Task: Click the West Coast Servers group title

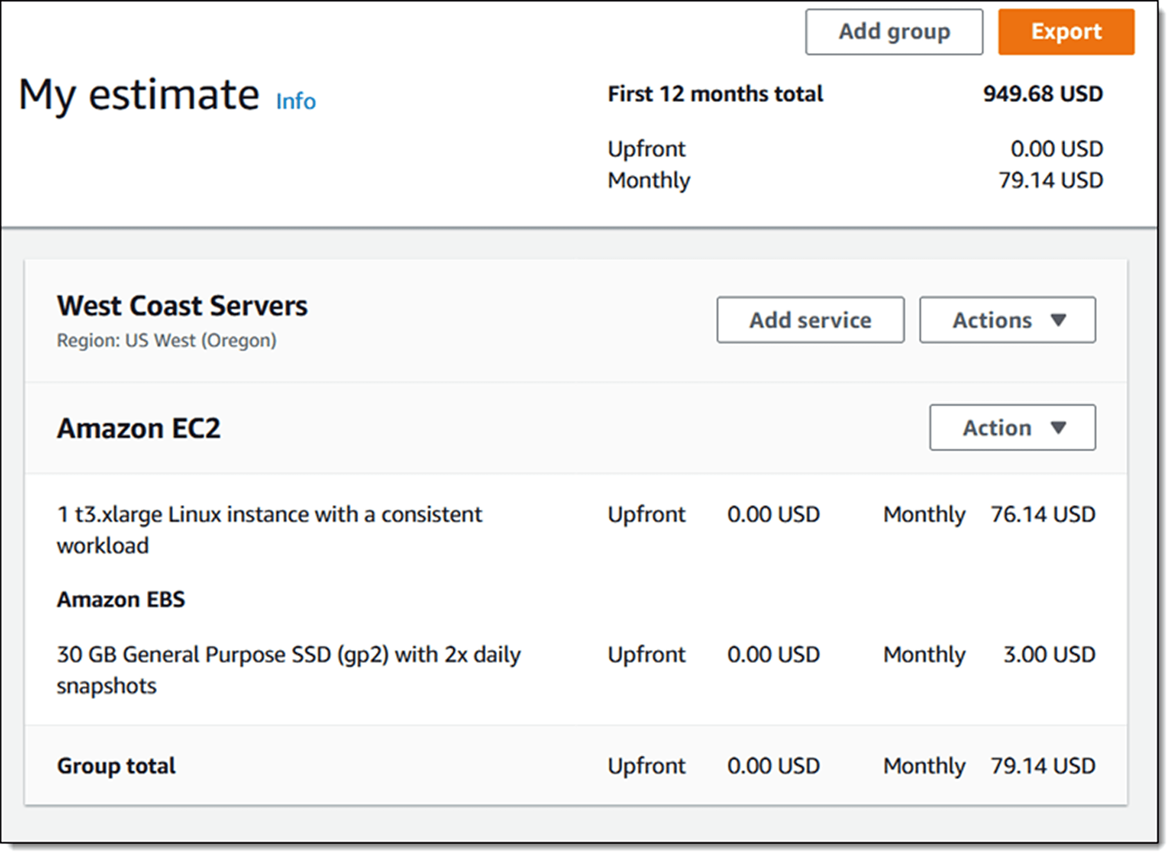Action: pyautogui.click(x=182, y=306)
